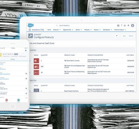139x129 pixels.
Task: Go to the Home tab
Action: (x=49, y=30)
